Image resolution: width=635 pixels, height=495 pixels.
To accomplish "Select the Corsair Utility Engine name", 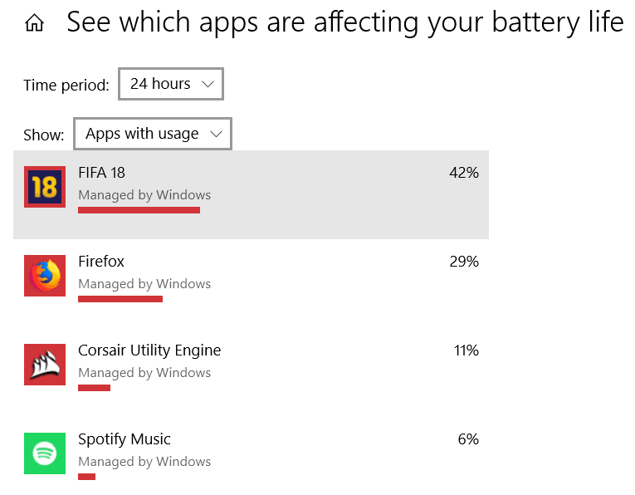I will point(149,350).
